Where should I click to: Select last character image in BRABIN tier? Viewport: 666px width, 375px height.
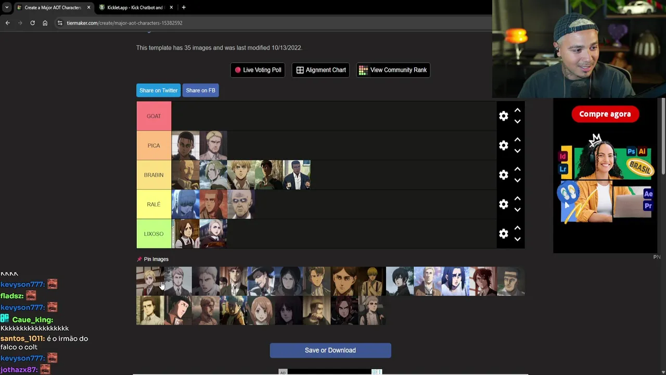pyautogui.click(x=297, y=175)
